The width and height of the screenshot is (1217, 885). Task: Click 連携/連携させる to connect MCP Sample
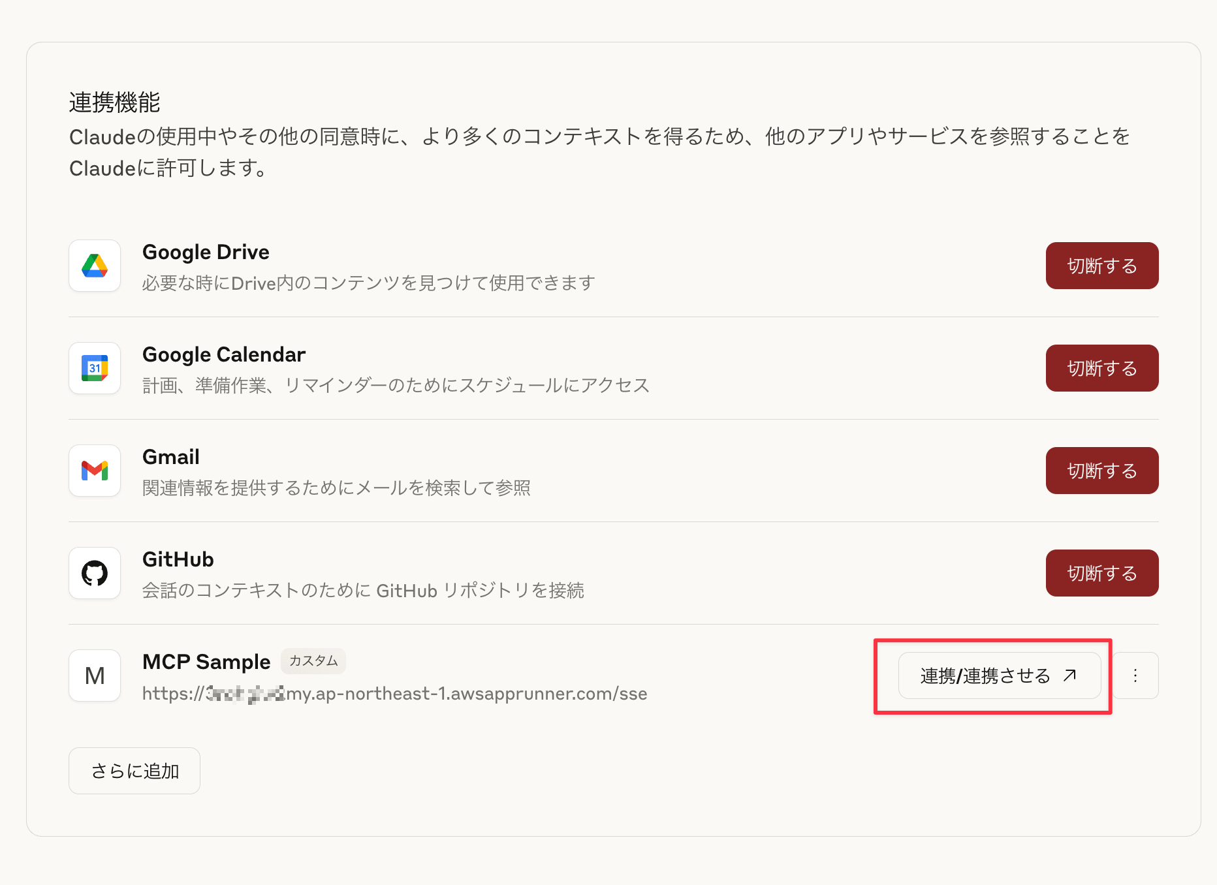click(x=1000, y=675)
